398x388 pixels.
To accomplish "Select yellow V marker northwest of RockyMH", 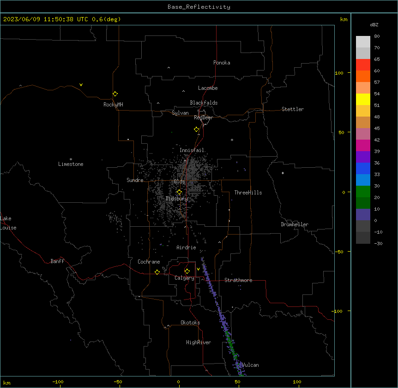I will pyautogui.click(x=81, y=85).
